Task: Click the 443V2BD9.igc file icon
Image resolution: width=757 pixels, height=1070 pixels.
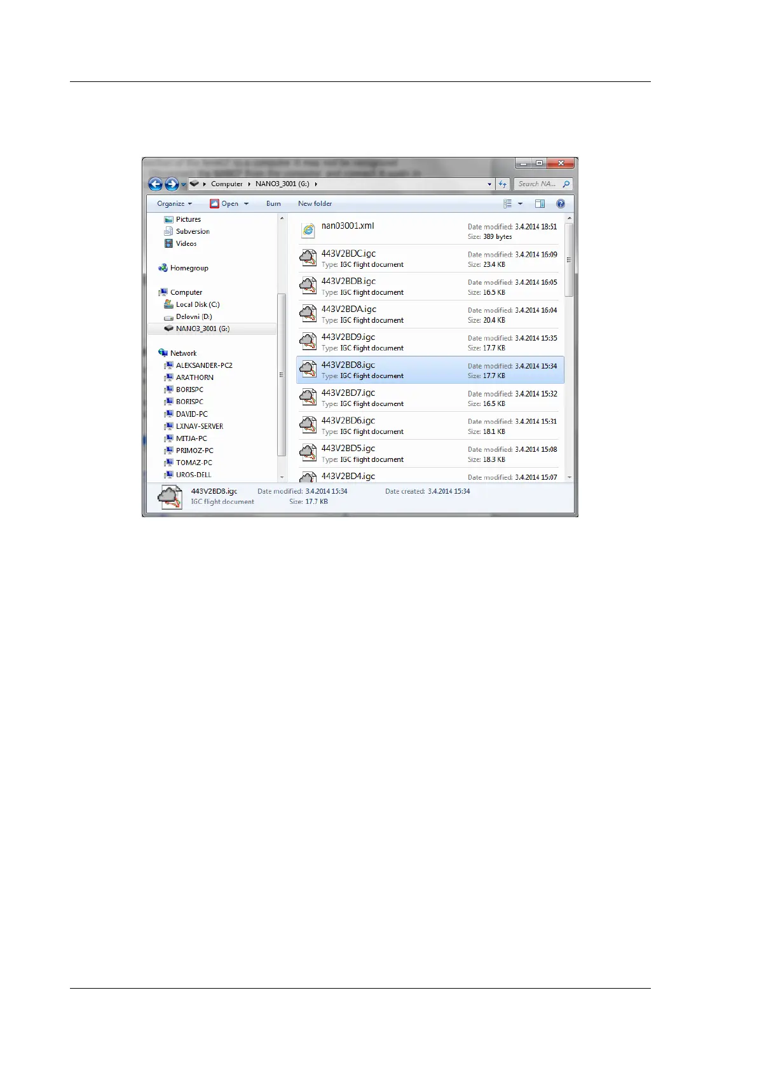Action: pos(308,342)
